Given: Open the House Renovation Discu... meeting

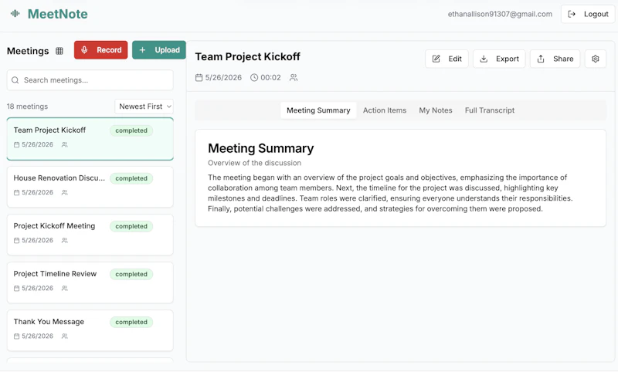Looking at the screenshot, I should (x=90, y=187).
